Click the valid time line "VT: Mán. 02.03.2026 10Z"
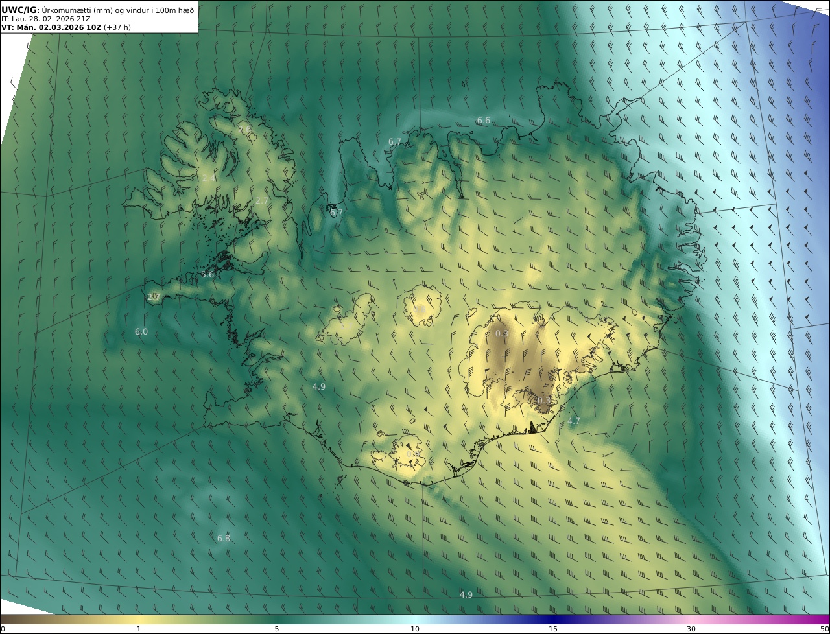The width and height of the screenshot is (830, 634). click(x=51, y=27)
